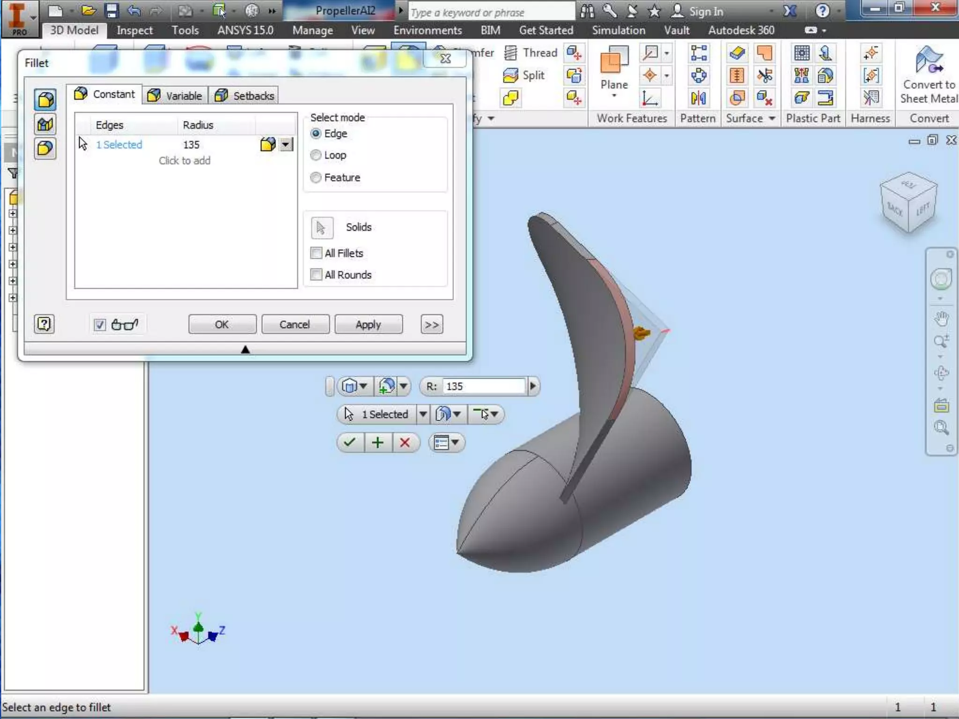This screenshot has width=959, height=719.
Task: Open the Inspect ribbon tab
Action: [x=134, y=30]
